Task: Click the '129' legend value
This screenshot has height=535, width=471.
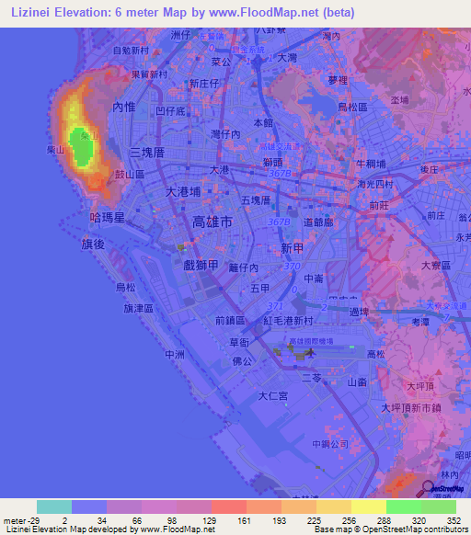Action: (x=209, y=521)
